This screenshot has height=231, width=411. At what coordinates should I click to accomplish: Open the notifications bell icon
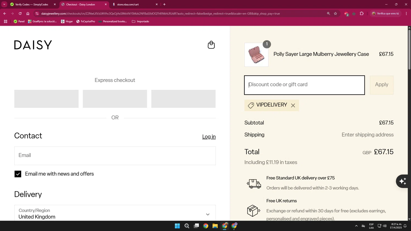[x=405, y=226]
